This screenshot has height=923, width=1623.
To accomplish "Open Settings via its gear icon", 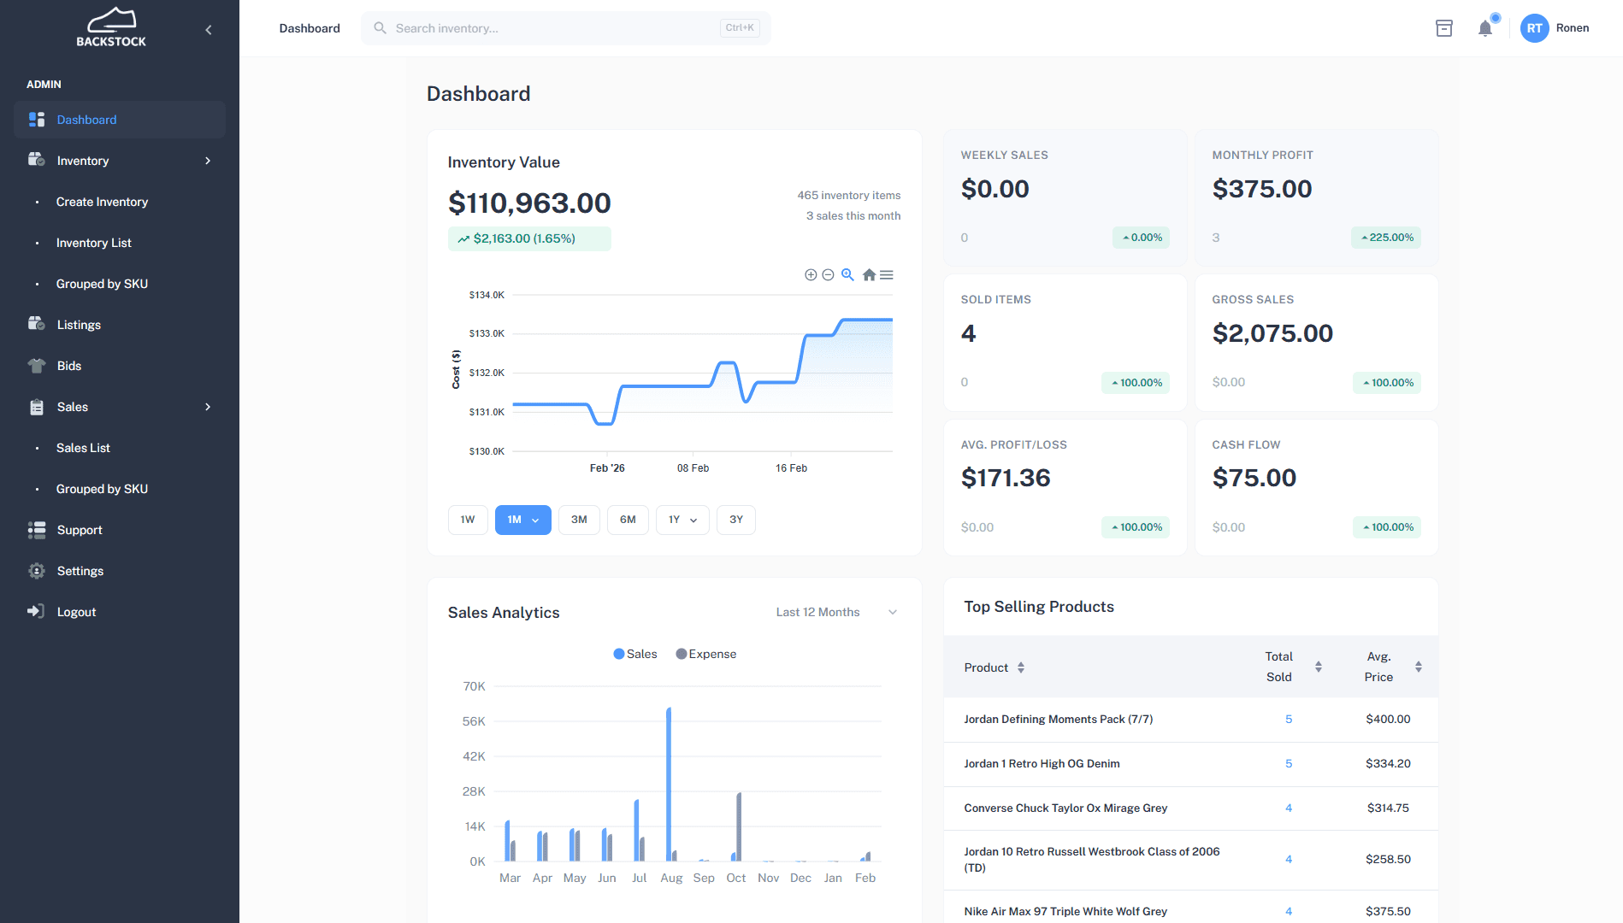I will point(37,570).
